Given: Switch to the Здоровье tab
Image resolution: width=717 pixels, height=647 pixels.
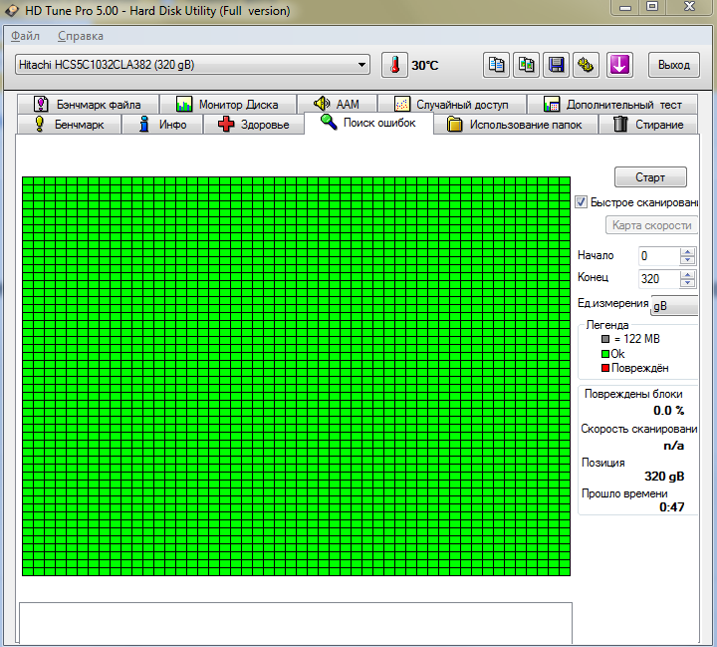Looking at the screenshot, I should click(x=254, y=125).
